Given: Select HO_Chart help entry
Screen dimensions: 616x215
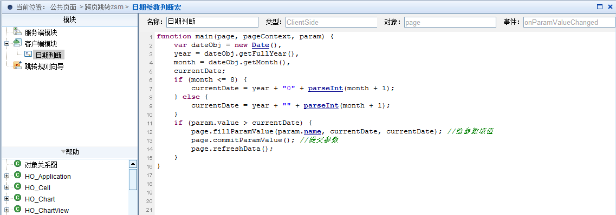Looking at the screenshot, I should [40, 199].
